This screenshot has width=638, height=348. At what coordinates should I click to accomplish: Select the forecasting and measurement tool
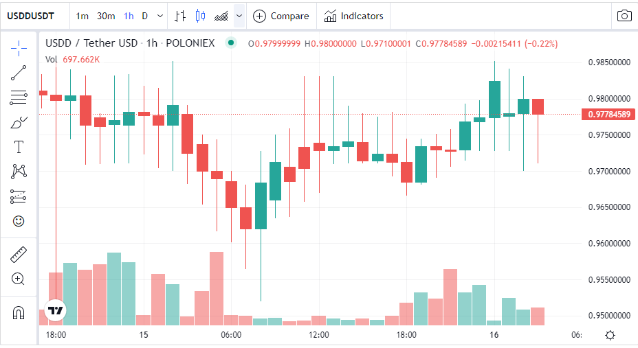(19, 197)
